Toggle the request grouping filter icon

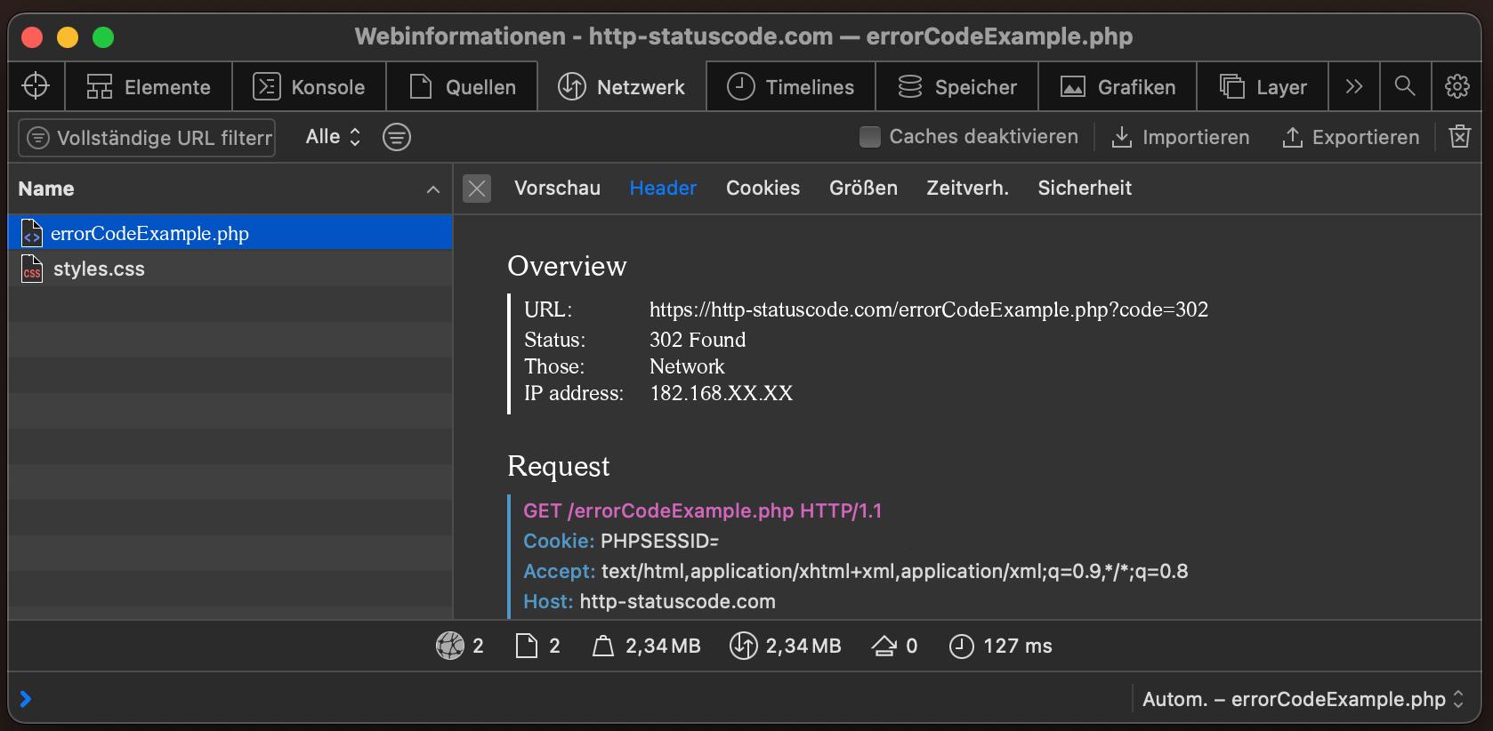[x=397, y=137]
